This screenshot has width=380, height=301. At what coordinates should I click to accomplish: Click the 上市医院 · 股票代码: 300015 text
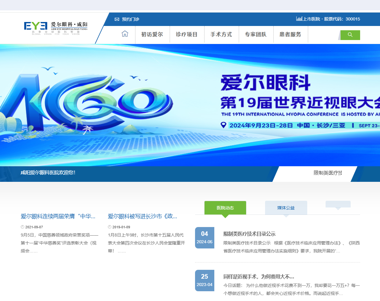(332, 19)
